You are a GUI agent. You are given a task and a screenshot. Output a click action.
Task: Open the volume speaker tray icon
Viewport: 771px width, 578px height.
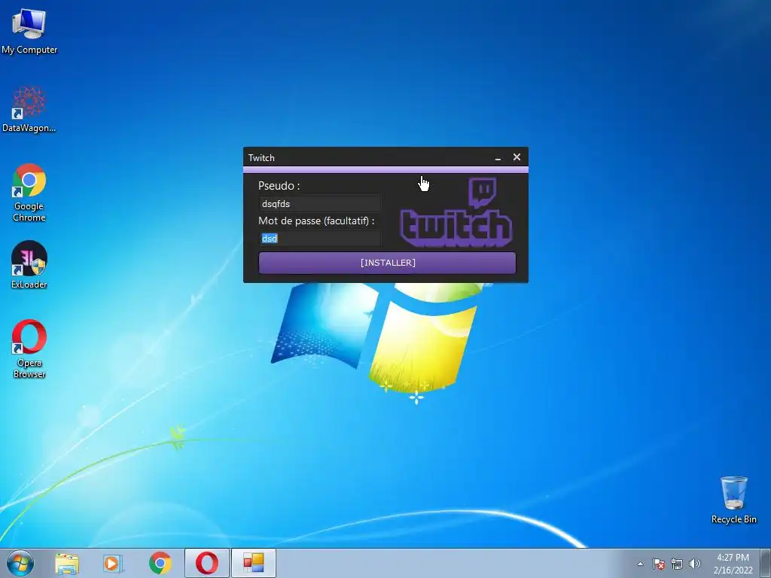click(694, 564)
